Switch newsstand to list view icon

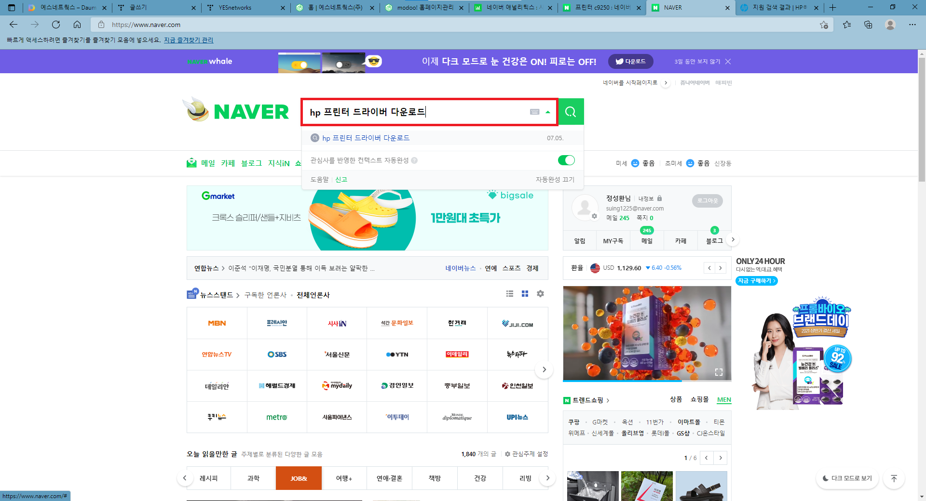(510, 294)
